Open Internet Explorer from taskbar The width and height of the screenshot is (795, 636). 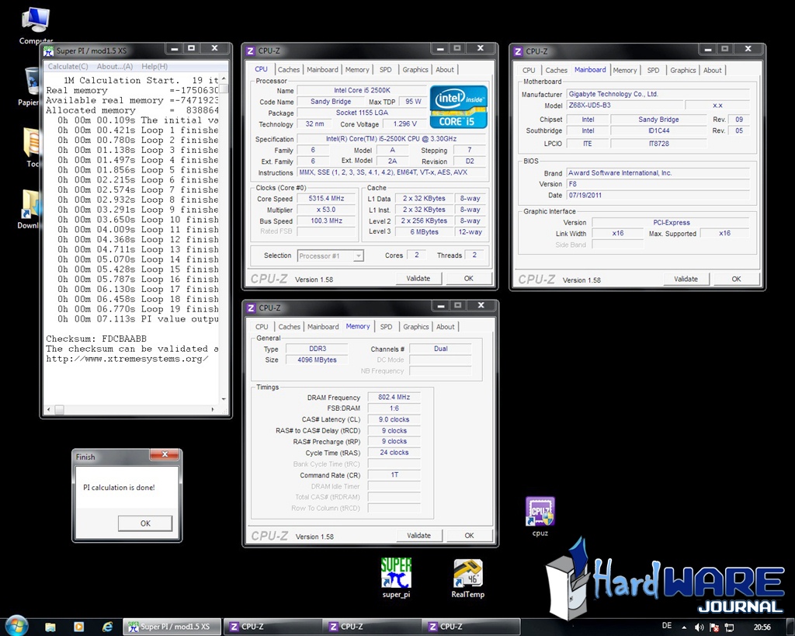coord(107,626)
